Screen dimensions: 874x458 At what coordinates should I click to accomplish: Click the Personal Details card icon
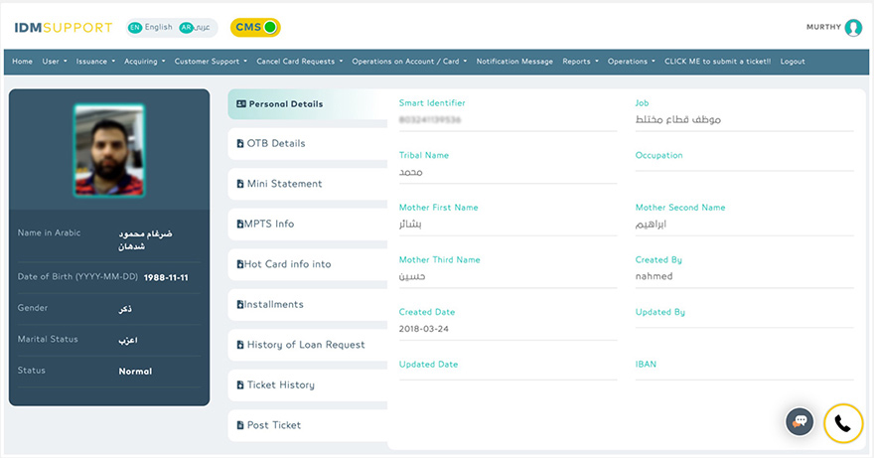click(x=240, y=103)
